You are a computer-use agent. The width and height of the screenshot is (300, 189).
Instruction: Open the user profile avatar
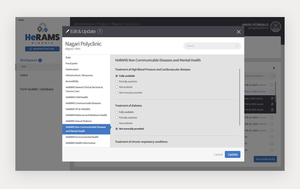(x=276, y=27)
